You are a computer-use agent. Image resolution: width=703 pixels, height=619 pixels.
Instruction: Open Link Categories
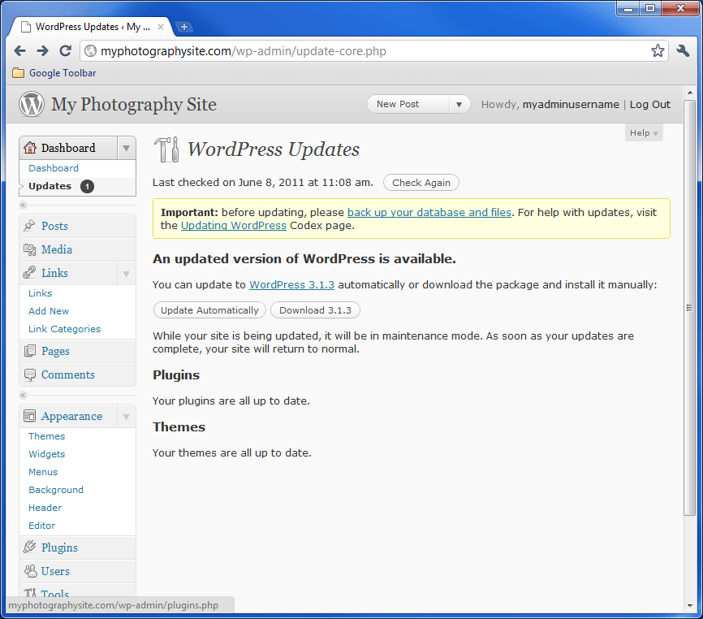pyautogui.click(x=65, y=329)
